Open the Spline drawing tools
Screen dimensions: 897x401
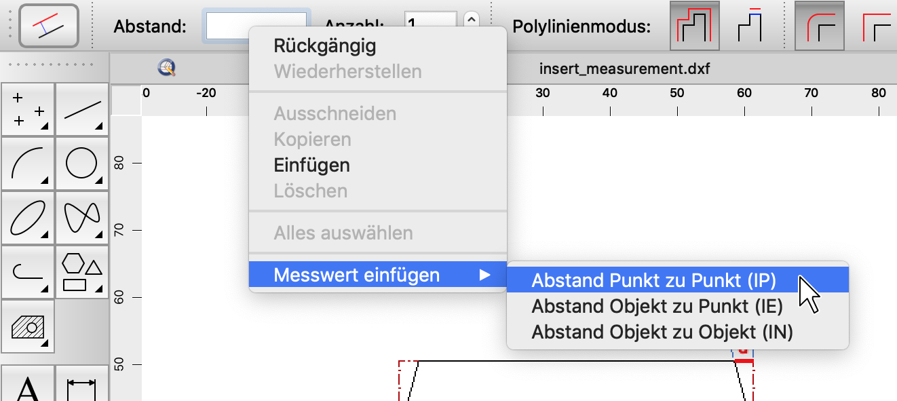pos(82,218)
